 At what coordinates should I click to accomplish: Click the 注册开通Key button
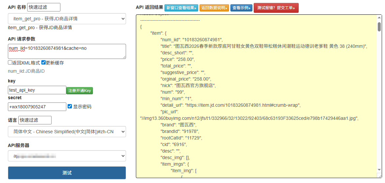pyautogui.click(x=79, y=91)
